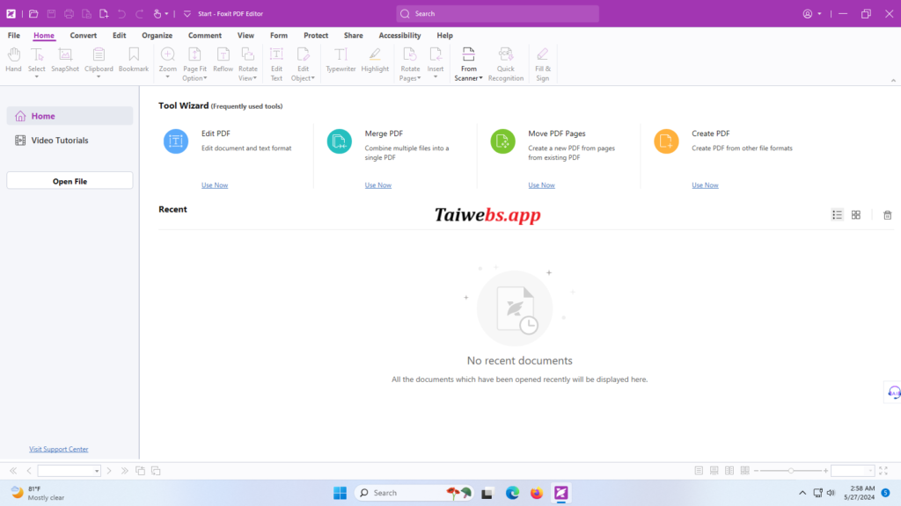Open the Reflow view
The height and width of the screenshot is (506, 901).
coord(223,61)
